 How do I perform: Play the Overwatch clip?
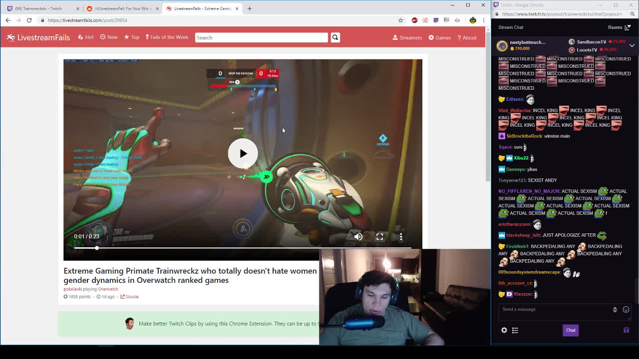243,154
